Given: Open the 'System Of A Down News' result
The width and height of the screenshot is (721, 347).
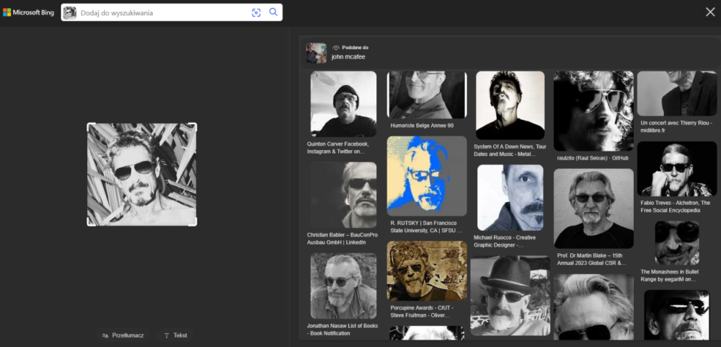Looking at the screenshot, I should (510, 149).
